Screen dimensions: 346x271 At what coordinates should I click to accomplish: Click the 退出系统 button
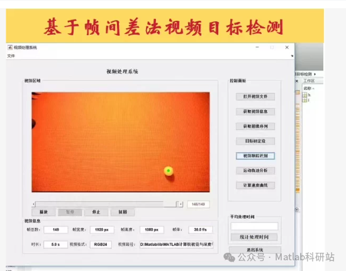tap(255, 250)
